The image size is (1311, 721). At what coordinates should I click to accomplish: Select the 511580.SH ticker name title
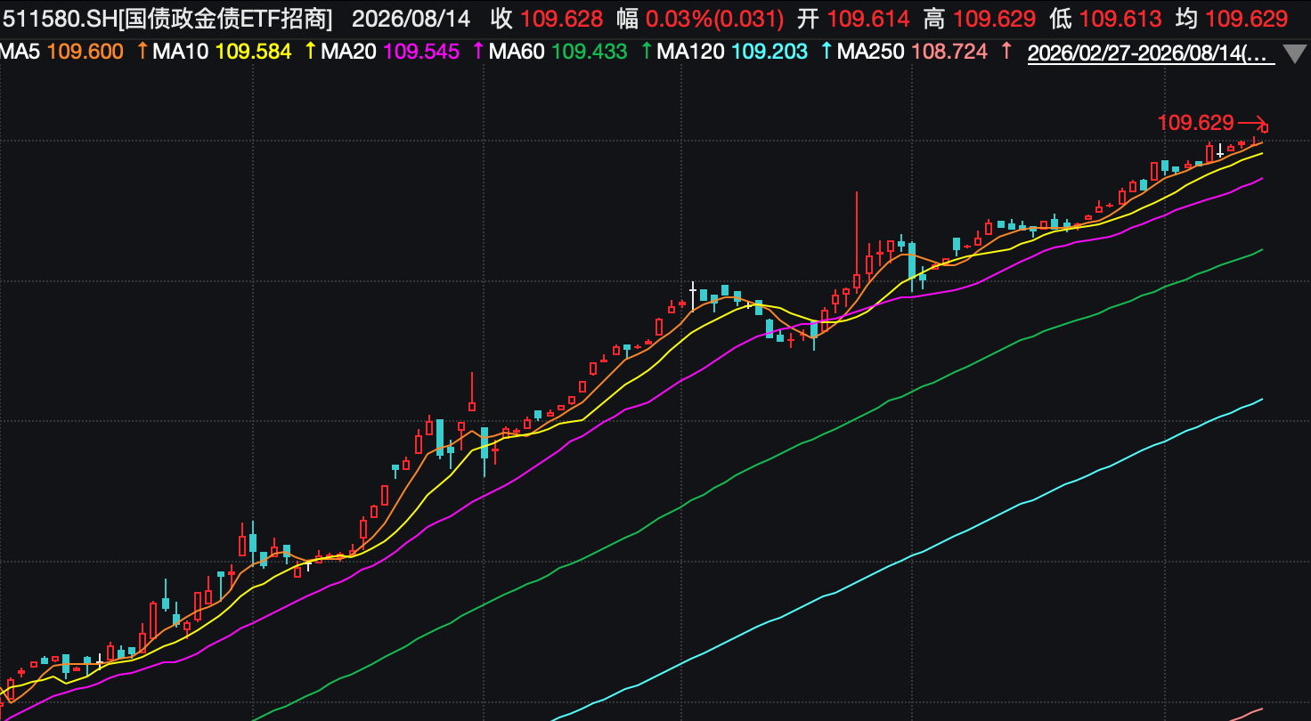click(167, 18)
